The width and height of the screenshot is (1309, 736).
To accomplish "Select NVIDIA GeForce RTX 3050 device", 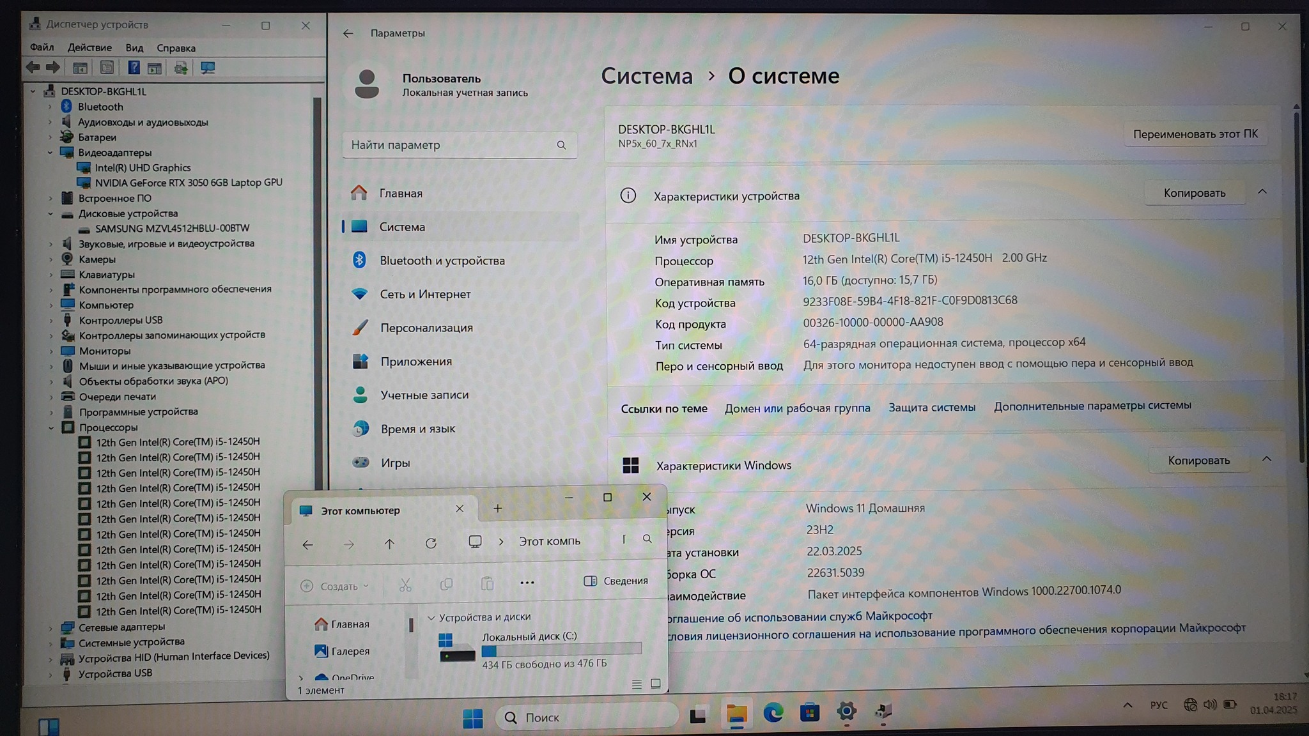I will [x=188, y=183].
